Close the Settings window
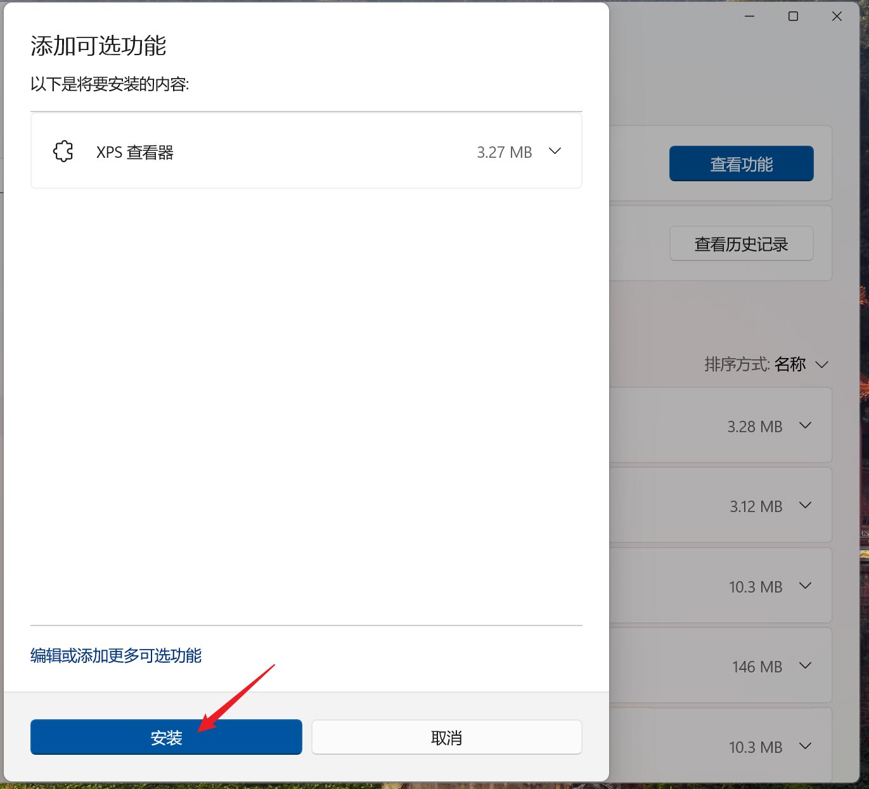869x789 pixels. [836, 16]
